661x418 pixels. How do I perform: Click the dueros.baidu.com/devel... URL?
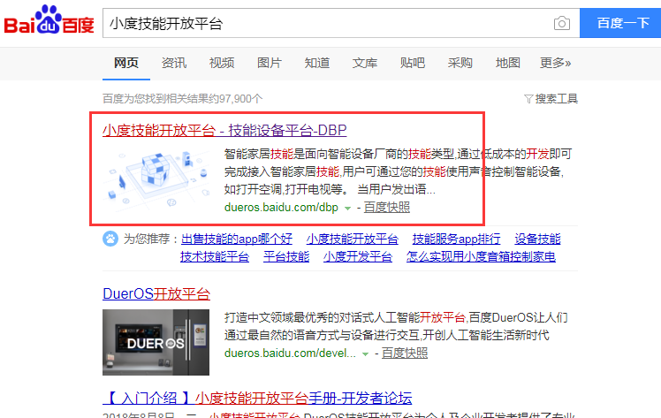(x=290, y=353)
